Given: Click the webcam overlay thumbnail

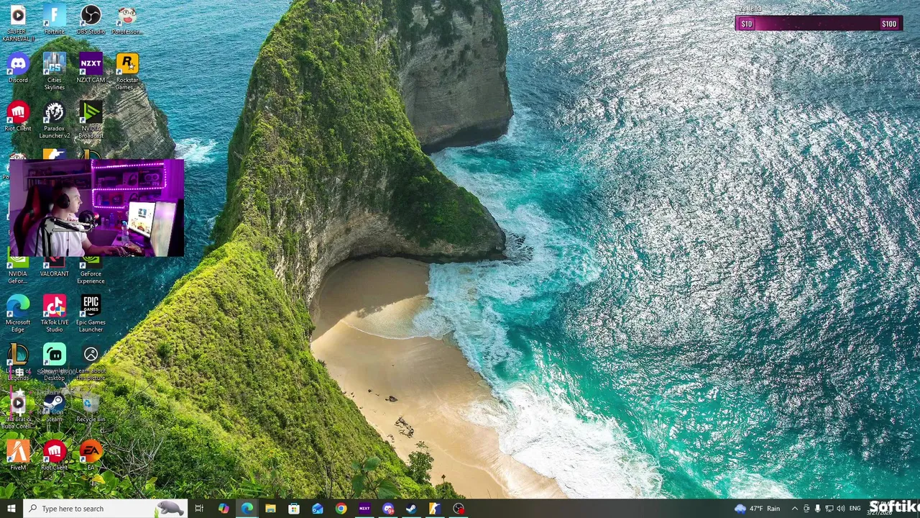Looking at the screenshot, I should tap(97, 209).
